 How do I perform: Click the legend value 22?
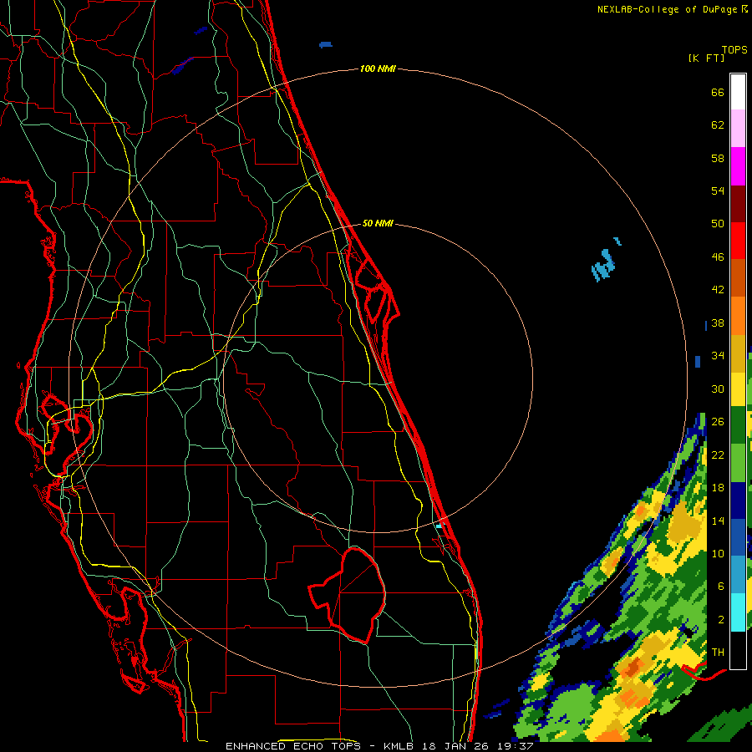(x=718, y=455)
